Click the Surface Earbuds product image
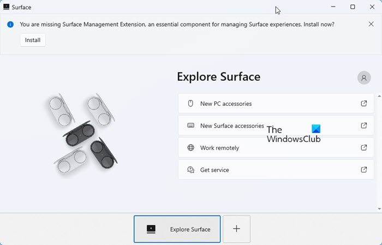The image size is (382, 245). [x=82, y=133]
